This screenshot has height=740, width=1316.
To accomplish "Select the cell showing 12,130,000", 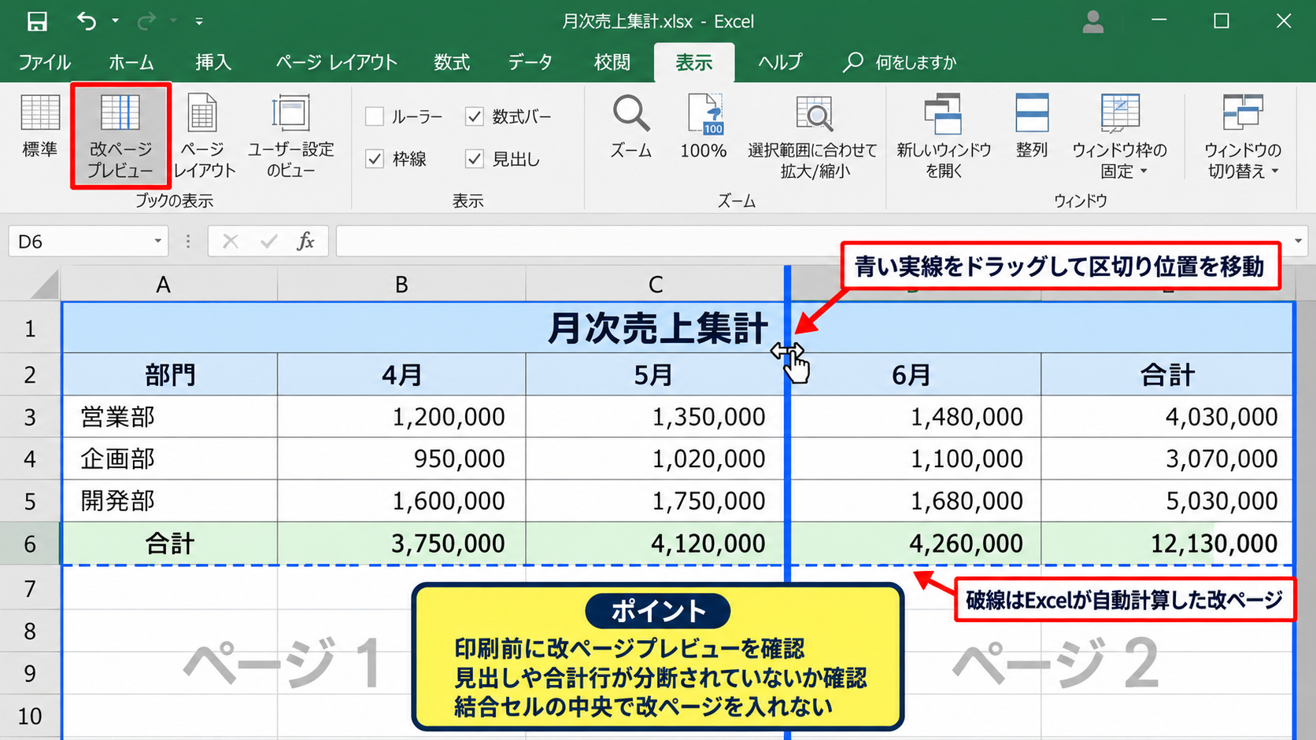I will pos(1167,543).
